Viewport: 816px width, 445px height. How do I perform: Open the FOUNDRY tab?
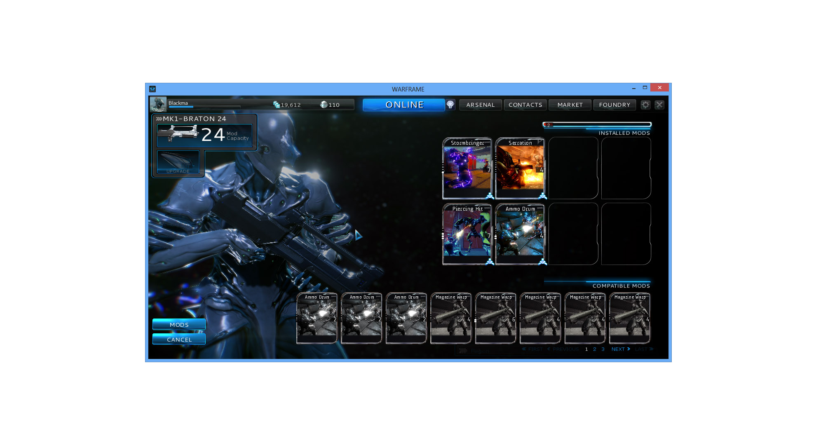pyautogui.click(x=614, y=105)
